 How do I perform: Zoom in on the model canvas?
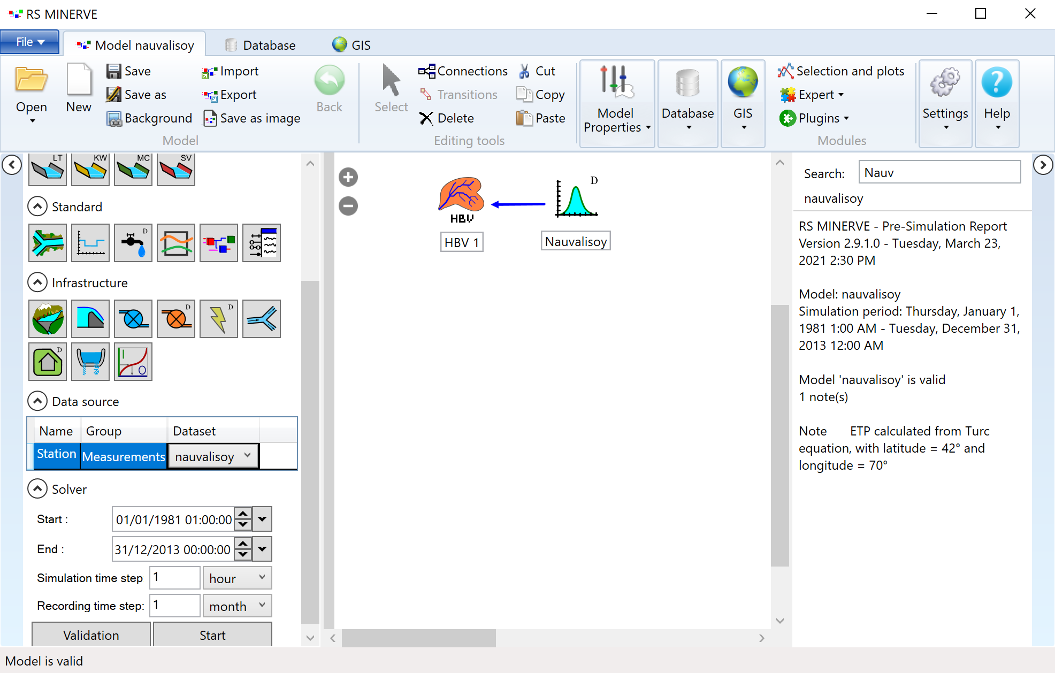click(348, 177)
